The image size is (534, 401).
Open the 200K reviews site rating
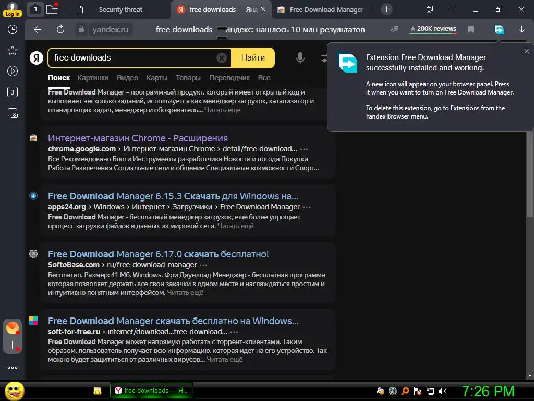point(433,29)
